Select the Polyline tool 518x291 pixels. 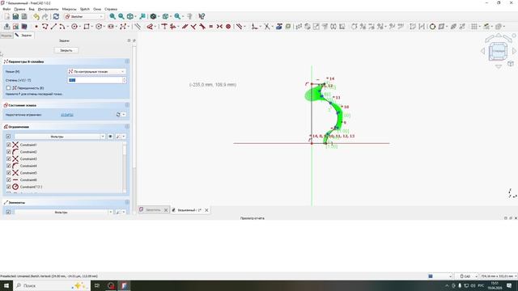pyautogui.click(x=45, y=27)
